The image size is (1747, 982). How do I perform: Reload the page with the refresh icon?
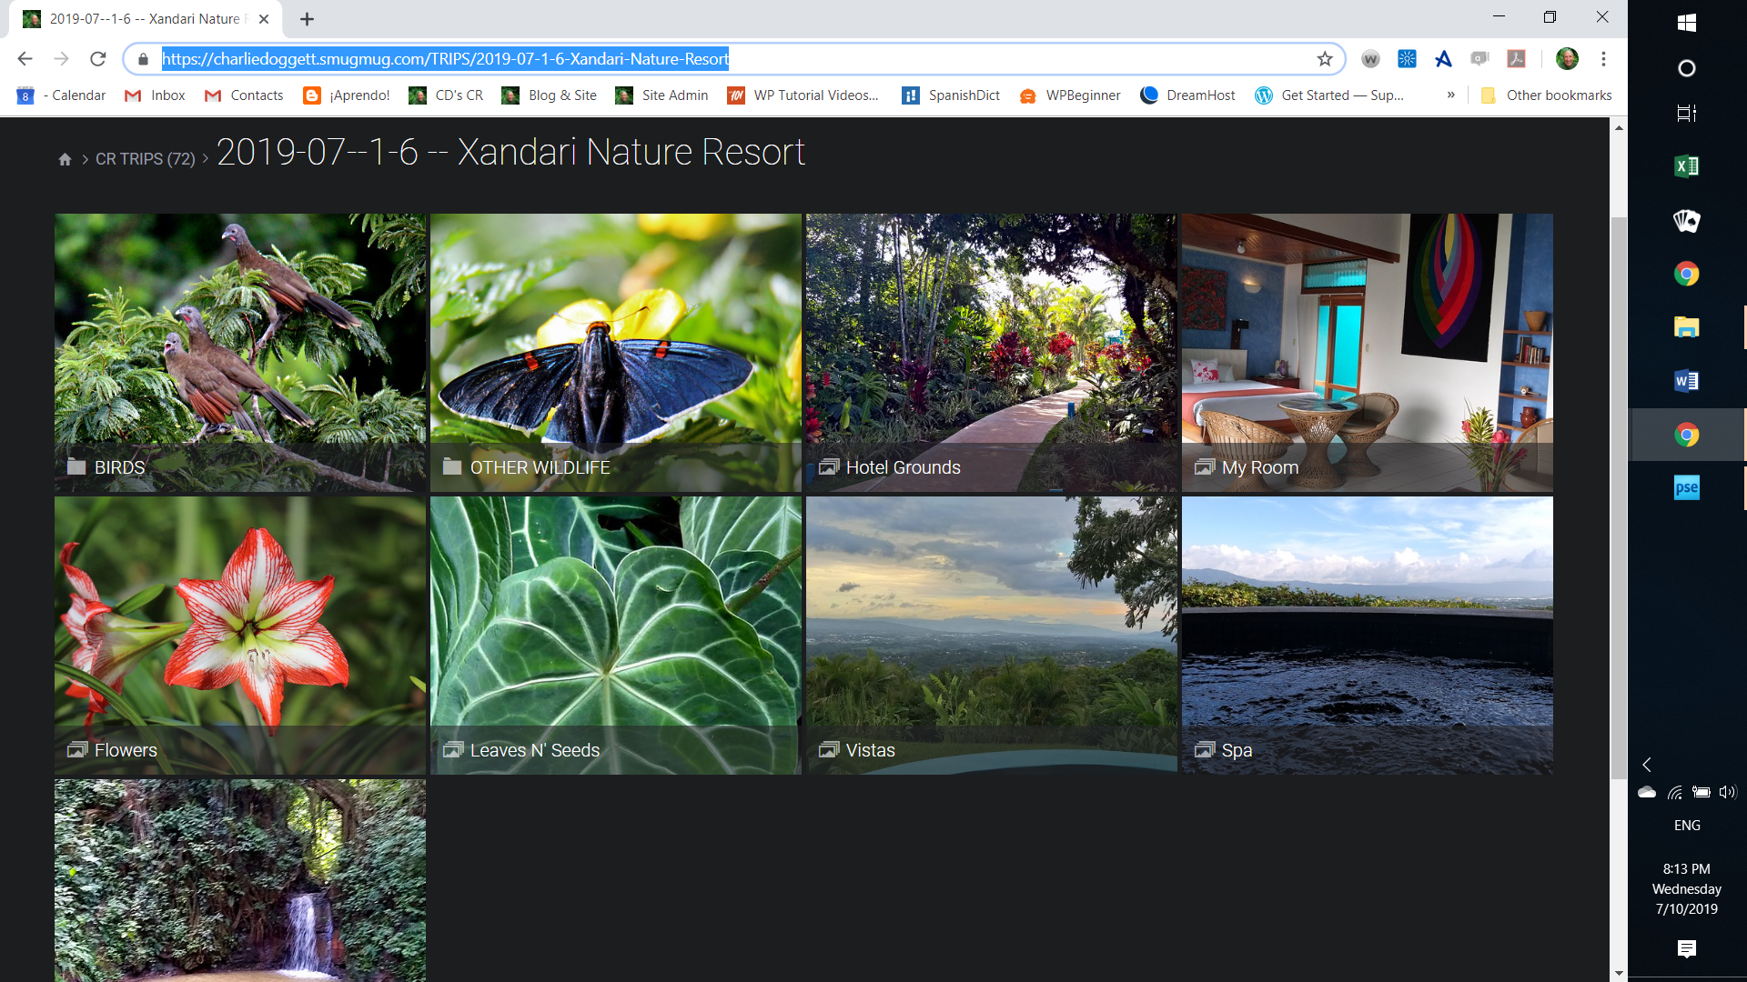tap(98, 59)
